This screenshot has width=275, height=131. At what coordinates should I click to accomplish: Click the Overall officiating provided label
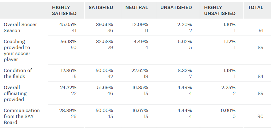click(15, 94)
